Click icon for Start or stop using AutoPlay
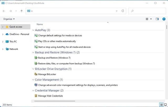 (x=36, y=47)
